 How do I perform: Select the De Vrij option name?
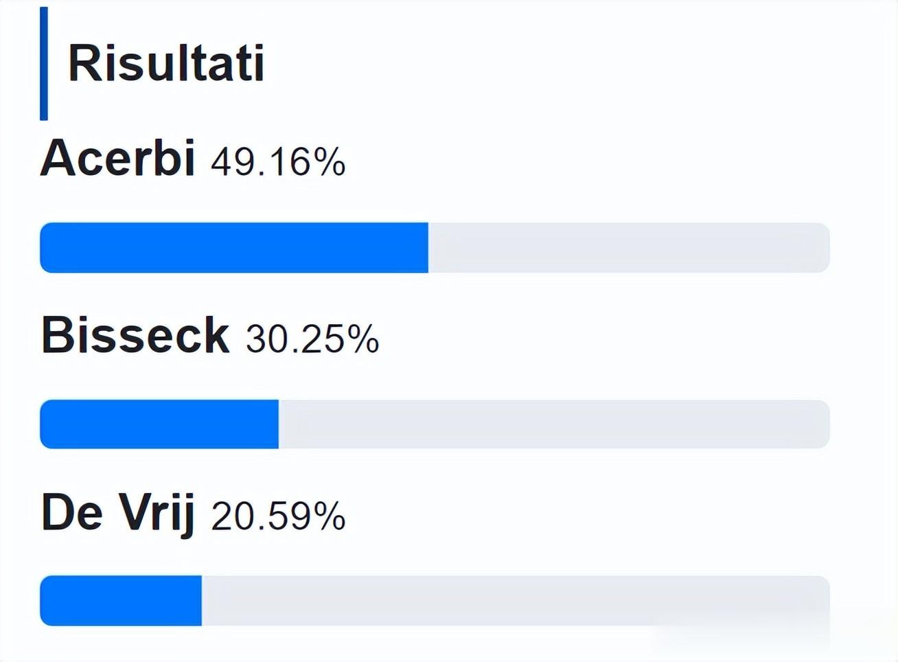(117, 512)
